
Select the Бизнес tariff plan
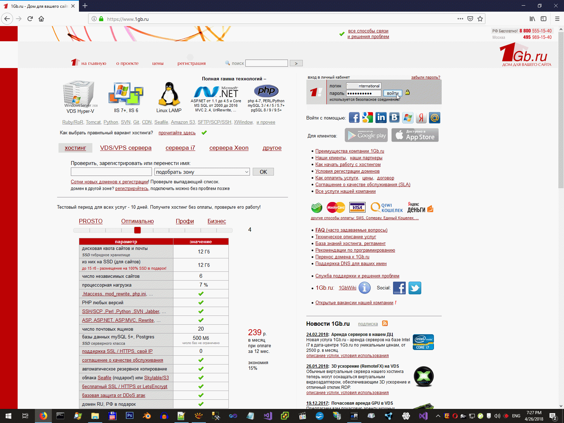click(x=217, y=221)
